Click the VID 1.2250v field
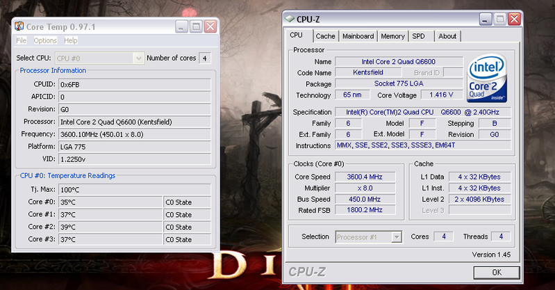 pyautogui.click(x=135, y=159)
